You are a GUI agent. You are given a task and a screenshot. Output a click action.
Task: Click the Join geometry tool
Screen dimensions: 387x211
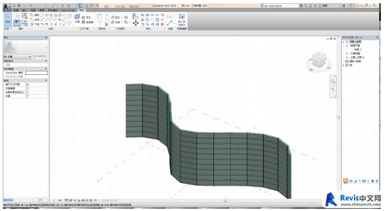tap(116, 22)
